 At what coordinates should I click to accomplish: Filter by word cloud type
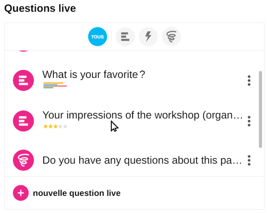[171, 37]
